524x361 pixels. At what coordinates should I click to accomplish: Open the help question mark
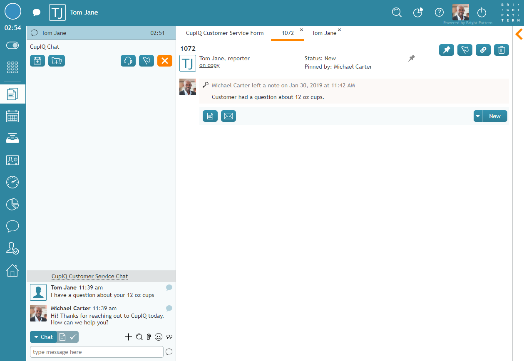tap(439, 12)
